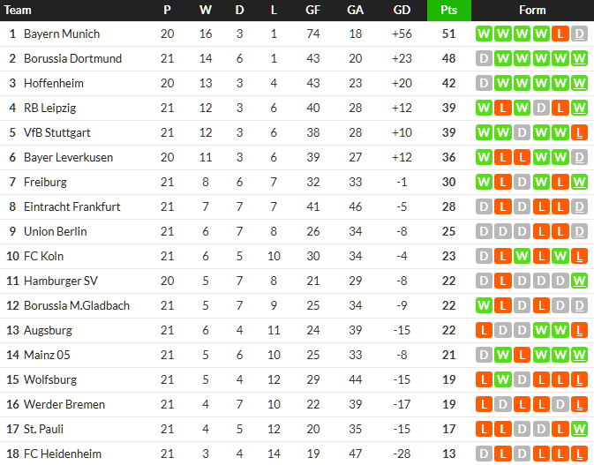The image size is (594, 465).
Task: Open FC Heidenheim team link
Action: pyautogui.click(x=63, y=454)
